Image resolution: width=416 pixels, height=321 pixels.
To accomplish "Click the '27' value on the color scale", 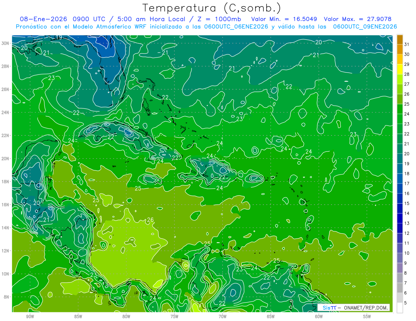I will click(x=407, y=84).
